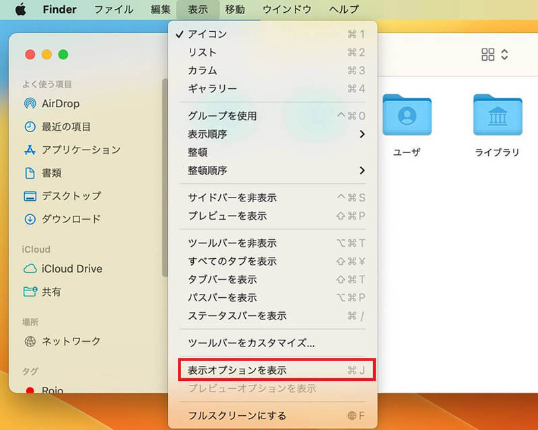Switch to カラム view
The width and height of the screenshot is (538, 430).
tap(273, 70)
